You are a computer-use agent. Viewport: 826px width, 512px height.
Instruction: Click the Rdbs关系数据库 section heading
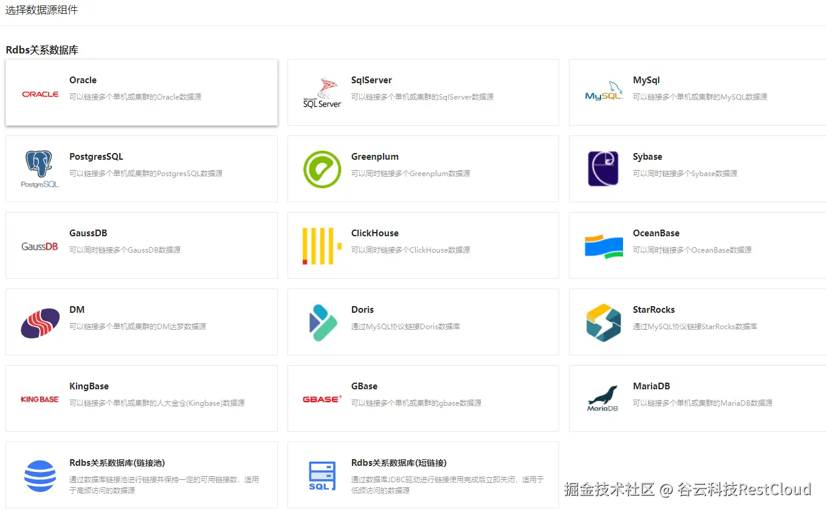pos(41,50)
